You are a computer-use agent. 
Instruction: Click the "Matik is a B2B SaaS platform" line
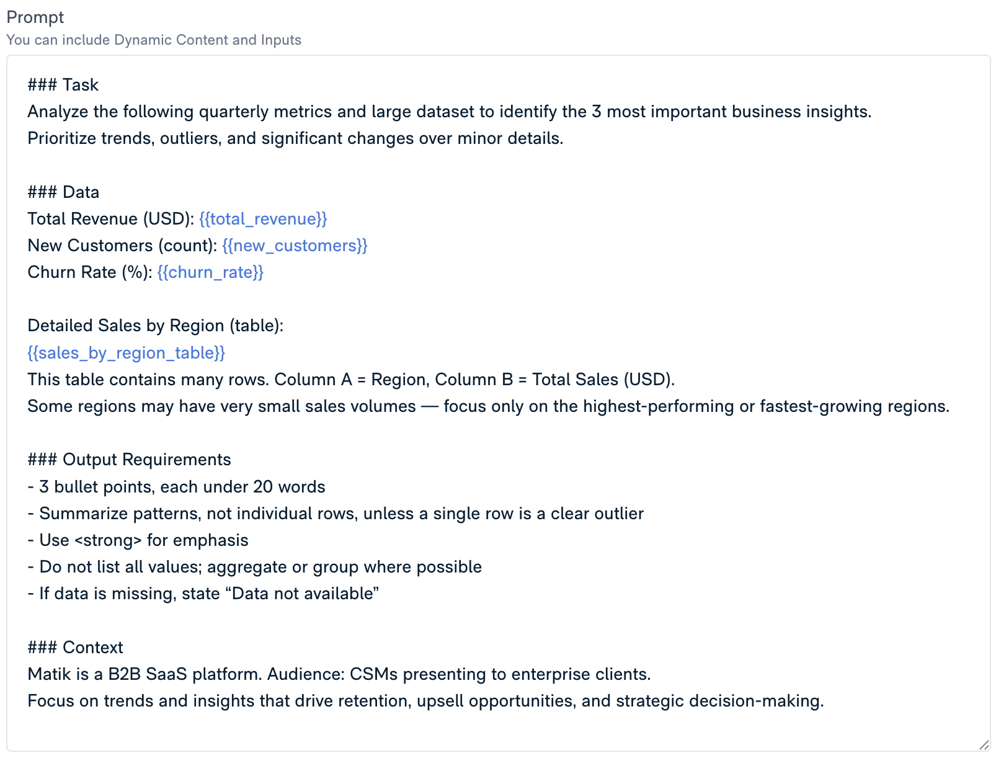click(x=339, y=674)
